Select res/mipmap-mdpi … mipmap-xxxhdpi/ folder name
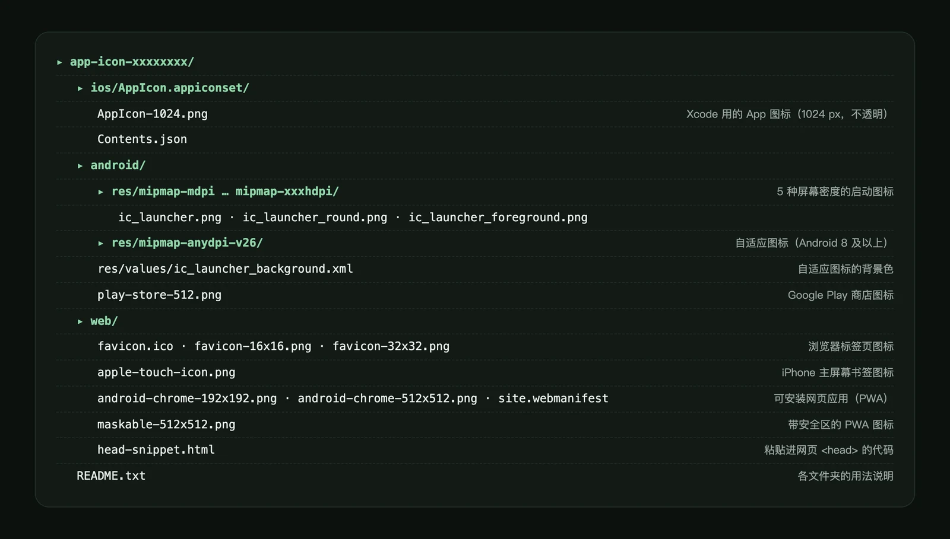The image size is (950, 539). 225,192
